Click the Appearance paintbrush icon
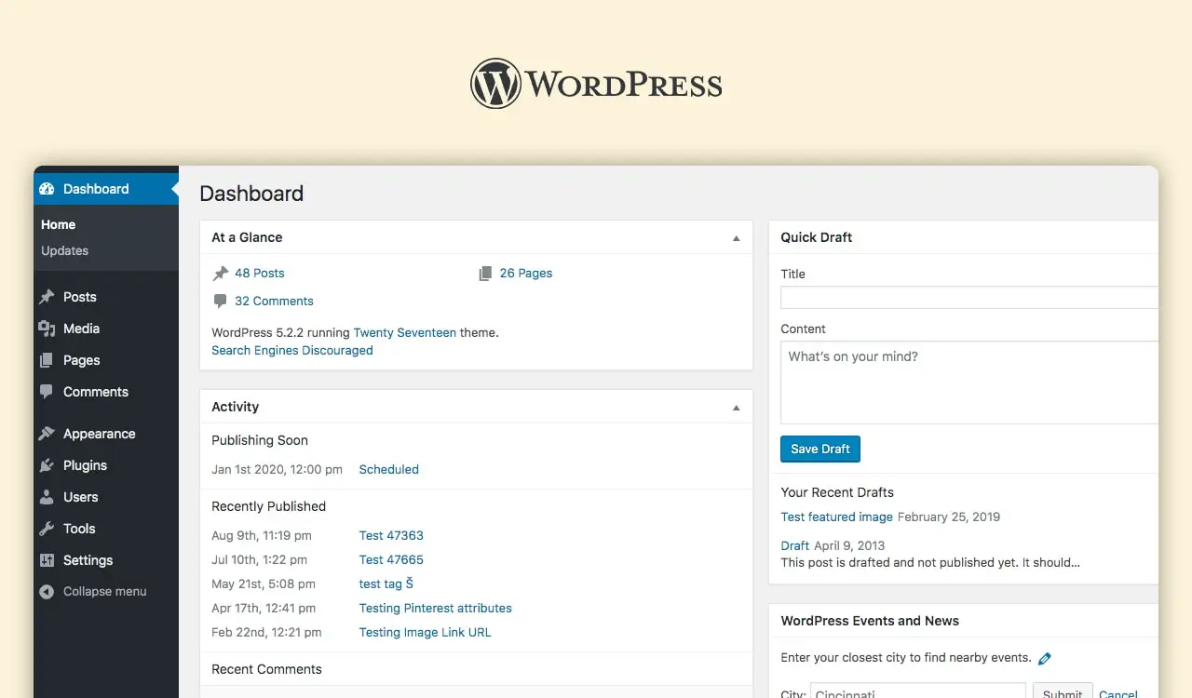The width and height of the screenshot is (1192, 698). click(x=47, y=434)
